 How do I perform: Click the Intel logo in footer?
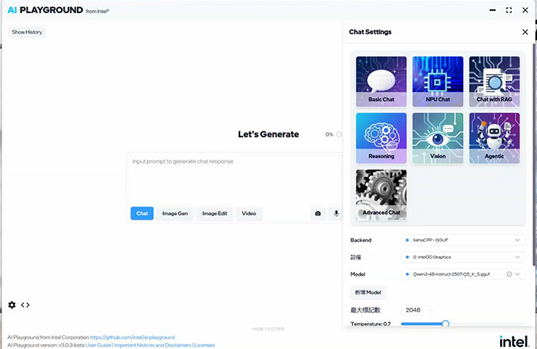pos(514,341)
